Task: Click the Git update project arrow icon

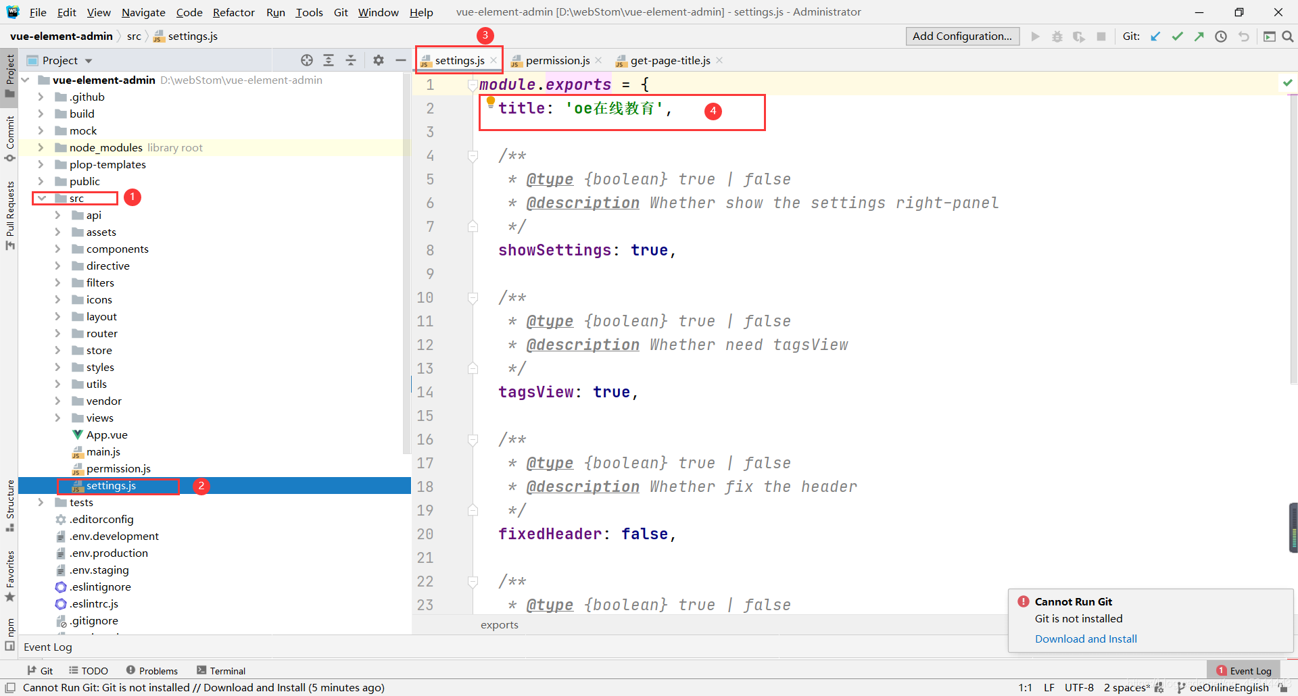Action: tap(1155, 36)
